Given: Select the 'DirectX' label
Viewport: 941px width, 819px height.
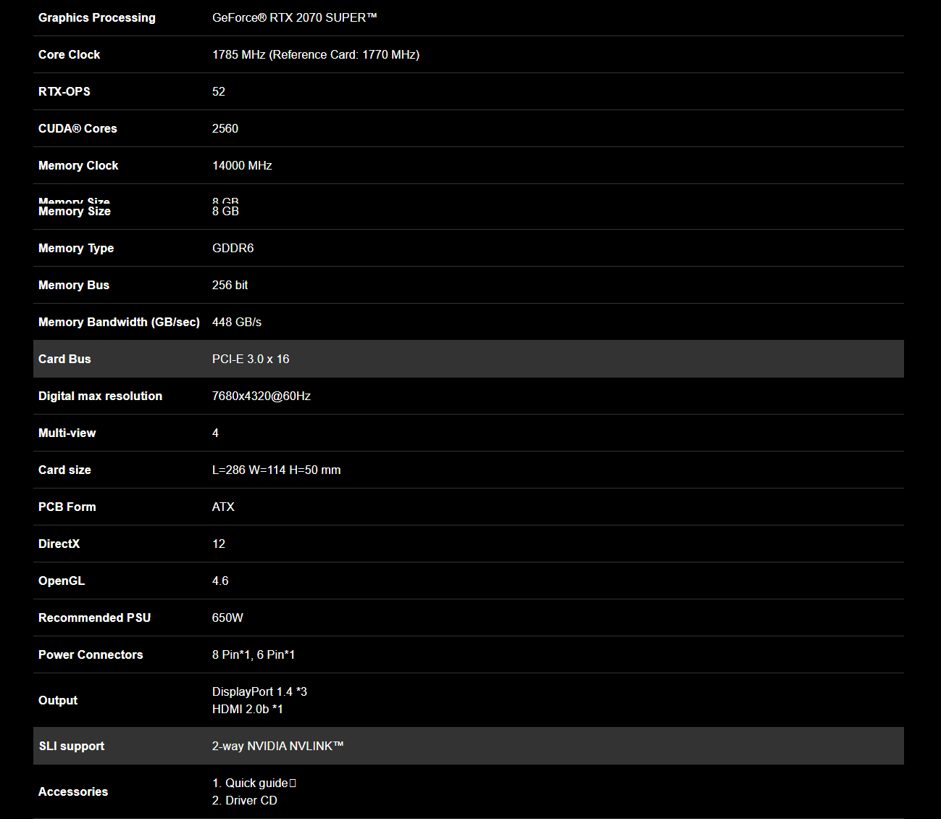Looking at the screenshot, I should tap(59, 544).
